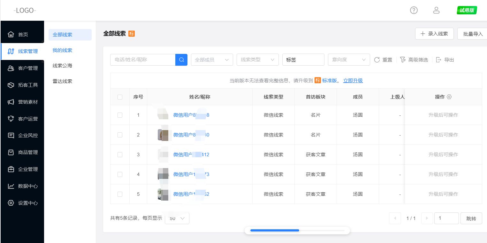Click the 试用版 trial version badge
The image size is (487, 243).
[467, 11]
